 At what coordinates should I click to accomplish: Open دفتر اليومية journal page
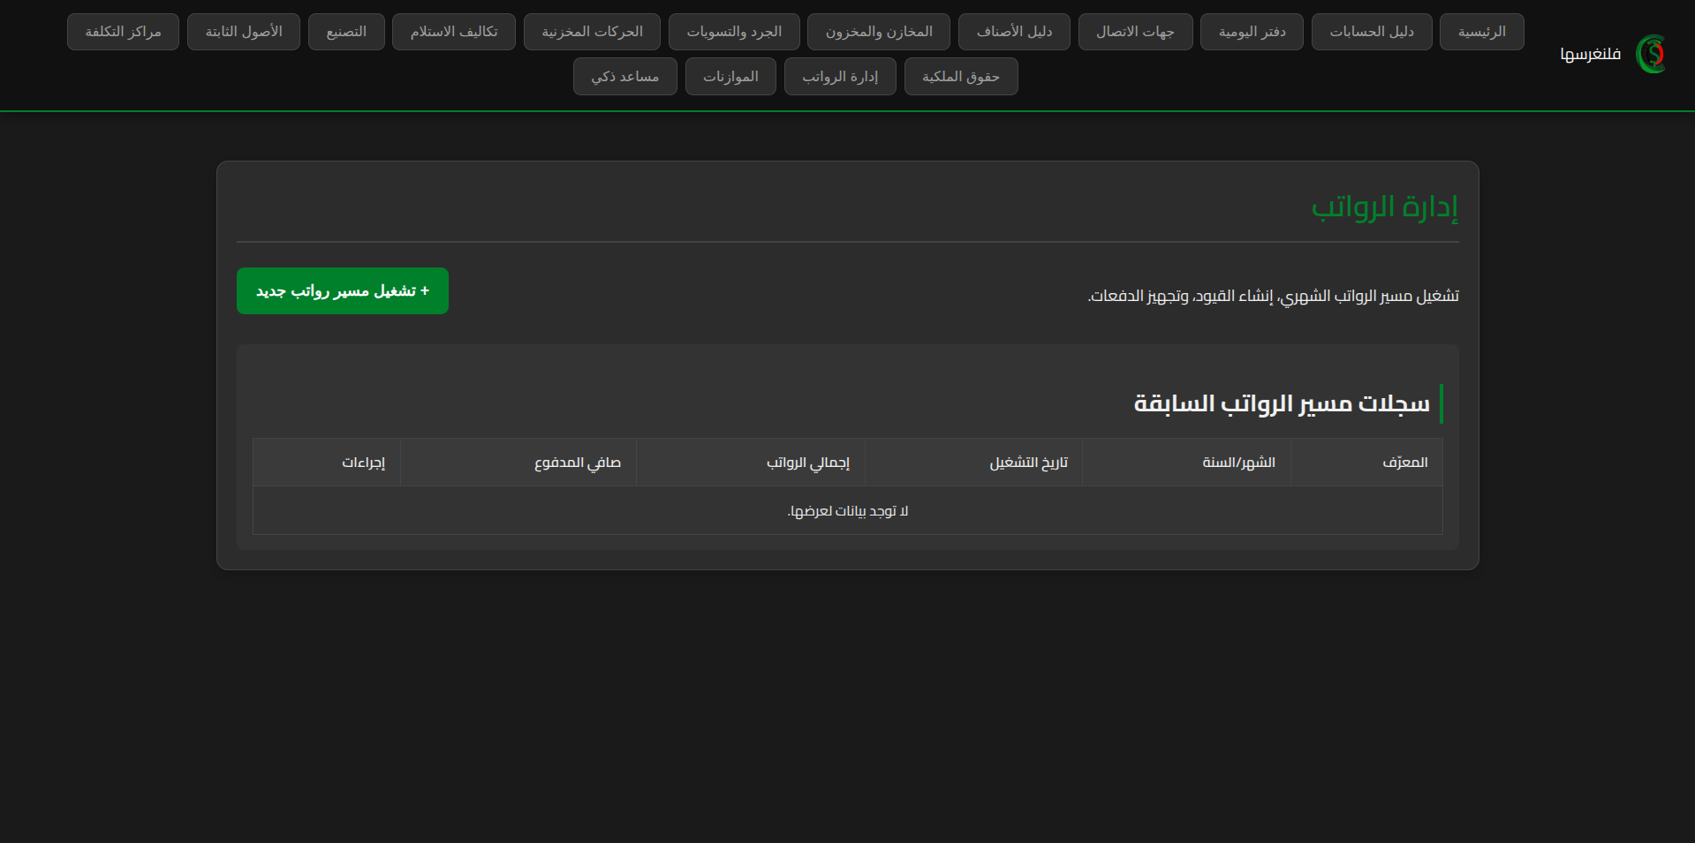(1251, 32)
